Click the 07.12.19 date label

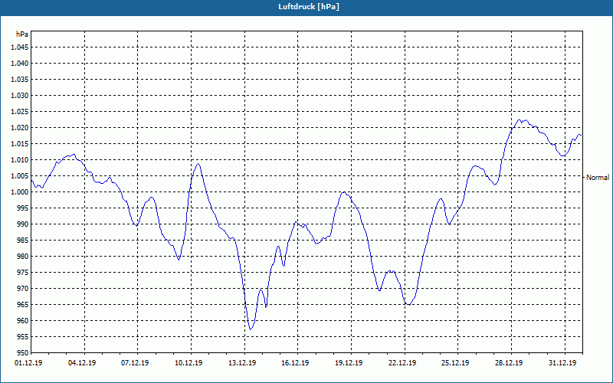[x=136, y=363]
